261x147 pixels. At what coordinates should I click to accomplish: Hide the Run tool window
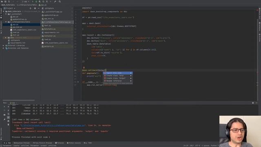click(x=257, y=103)
